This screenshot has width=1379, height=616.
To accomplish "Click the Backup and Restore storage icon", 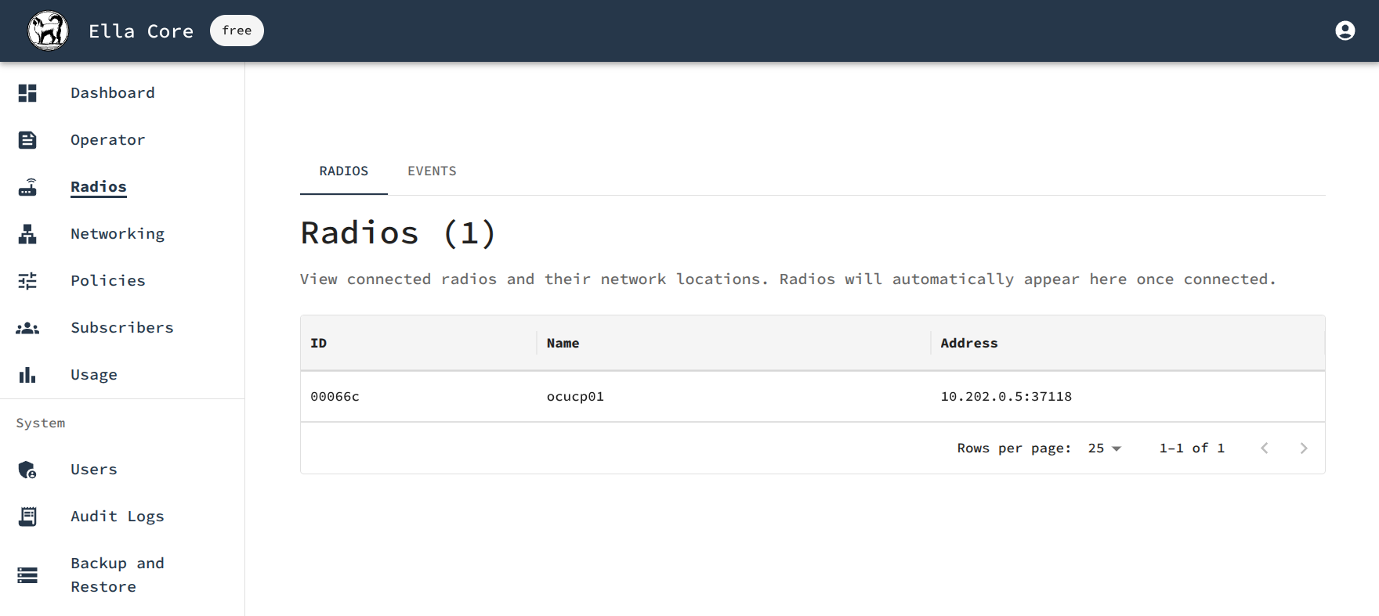I will pos(27,575).
